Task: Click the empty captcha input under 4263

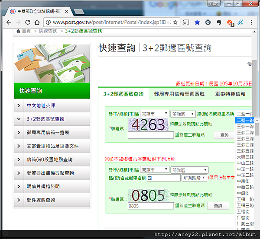Action: click(x=151, y=135)
